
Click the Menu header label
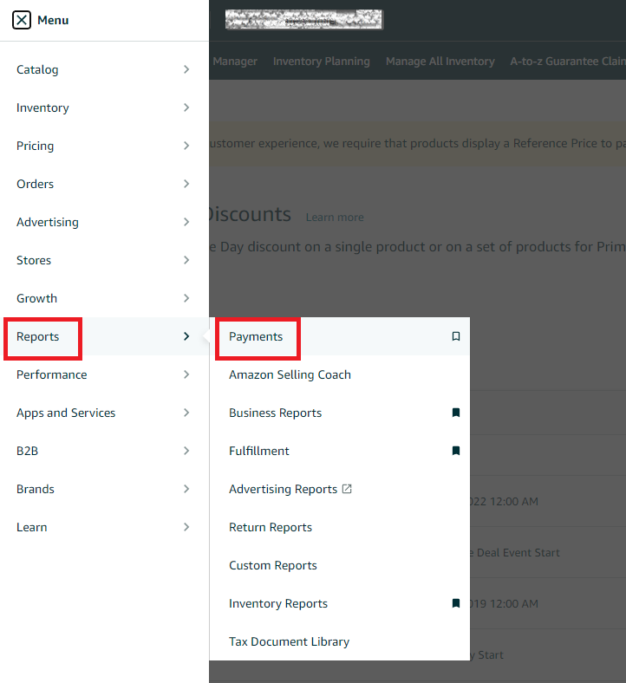53,20
